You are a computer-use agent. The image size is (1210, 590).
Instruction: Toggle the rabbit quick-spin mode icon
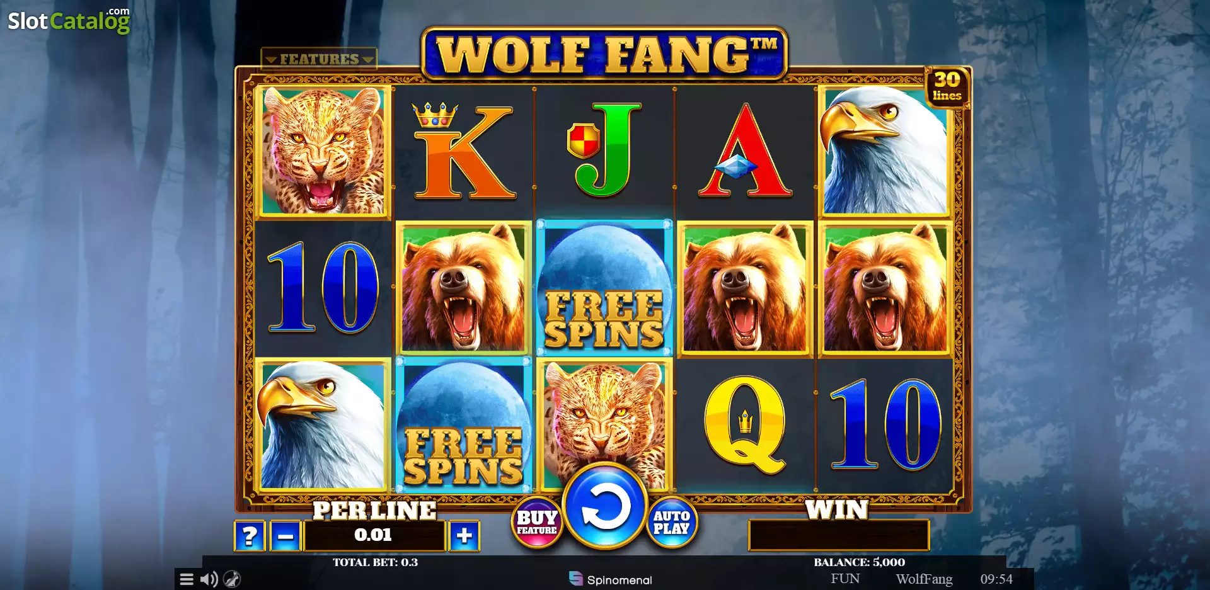(232, 579)
